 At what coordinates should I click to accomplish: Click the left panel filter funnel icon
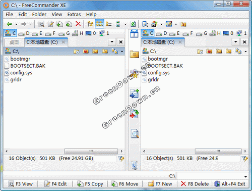(x=121, y=159)
